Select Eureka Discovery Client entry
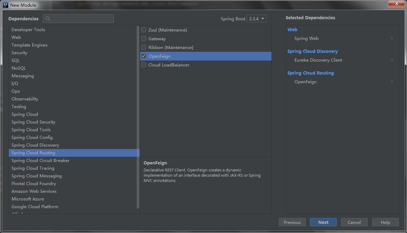Image resolution: width=407 pixels, height=233 pixels. [318, 60]
